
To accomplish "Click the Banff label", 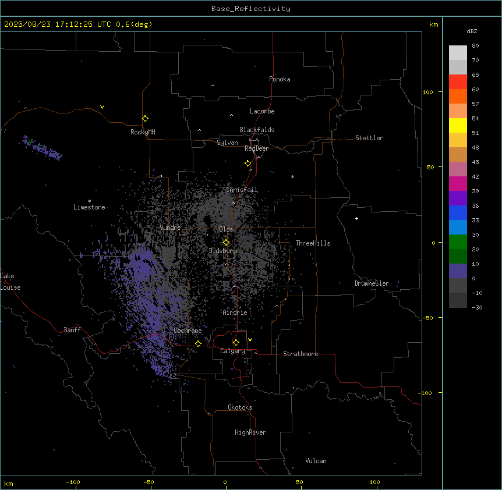I will (x=72, y=330).
